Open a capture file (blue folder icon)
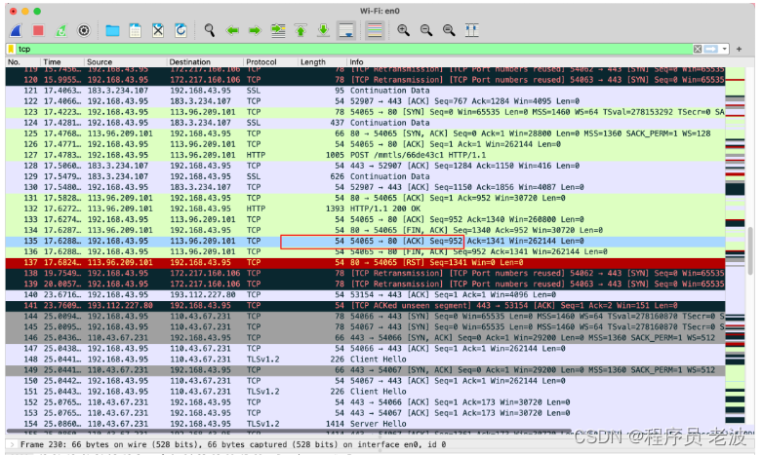Viewport: 762px width, 455px height. (112, 30)
